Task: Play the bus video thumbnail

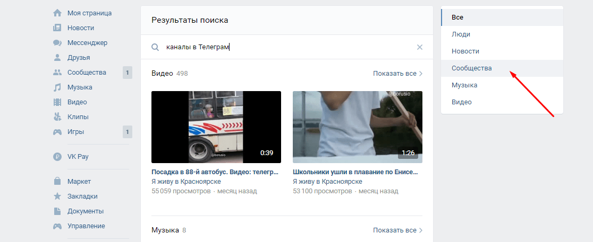Action: point(216,127)
